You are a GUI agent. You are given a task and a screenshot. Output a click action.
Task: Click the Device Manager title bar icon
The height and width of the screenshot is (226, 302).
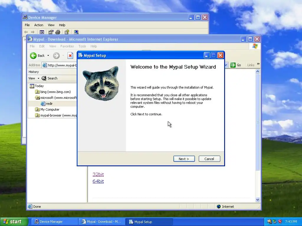coord(25,17)
